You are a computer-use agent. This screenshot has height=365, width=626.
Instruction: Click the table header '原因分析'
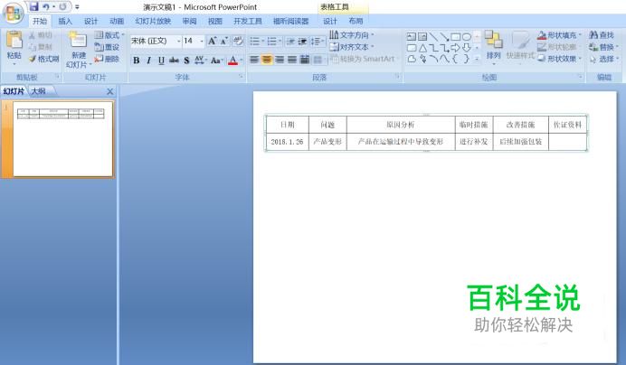click(x=401, y=125)
